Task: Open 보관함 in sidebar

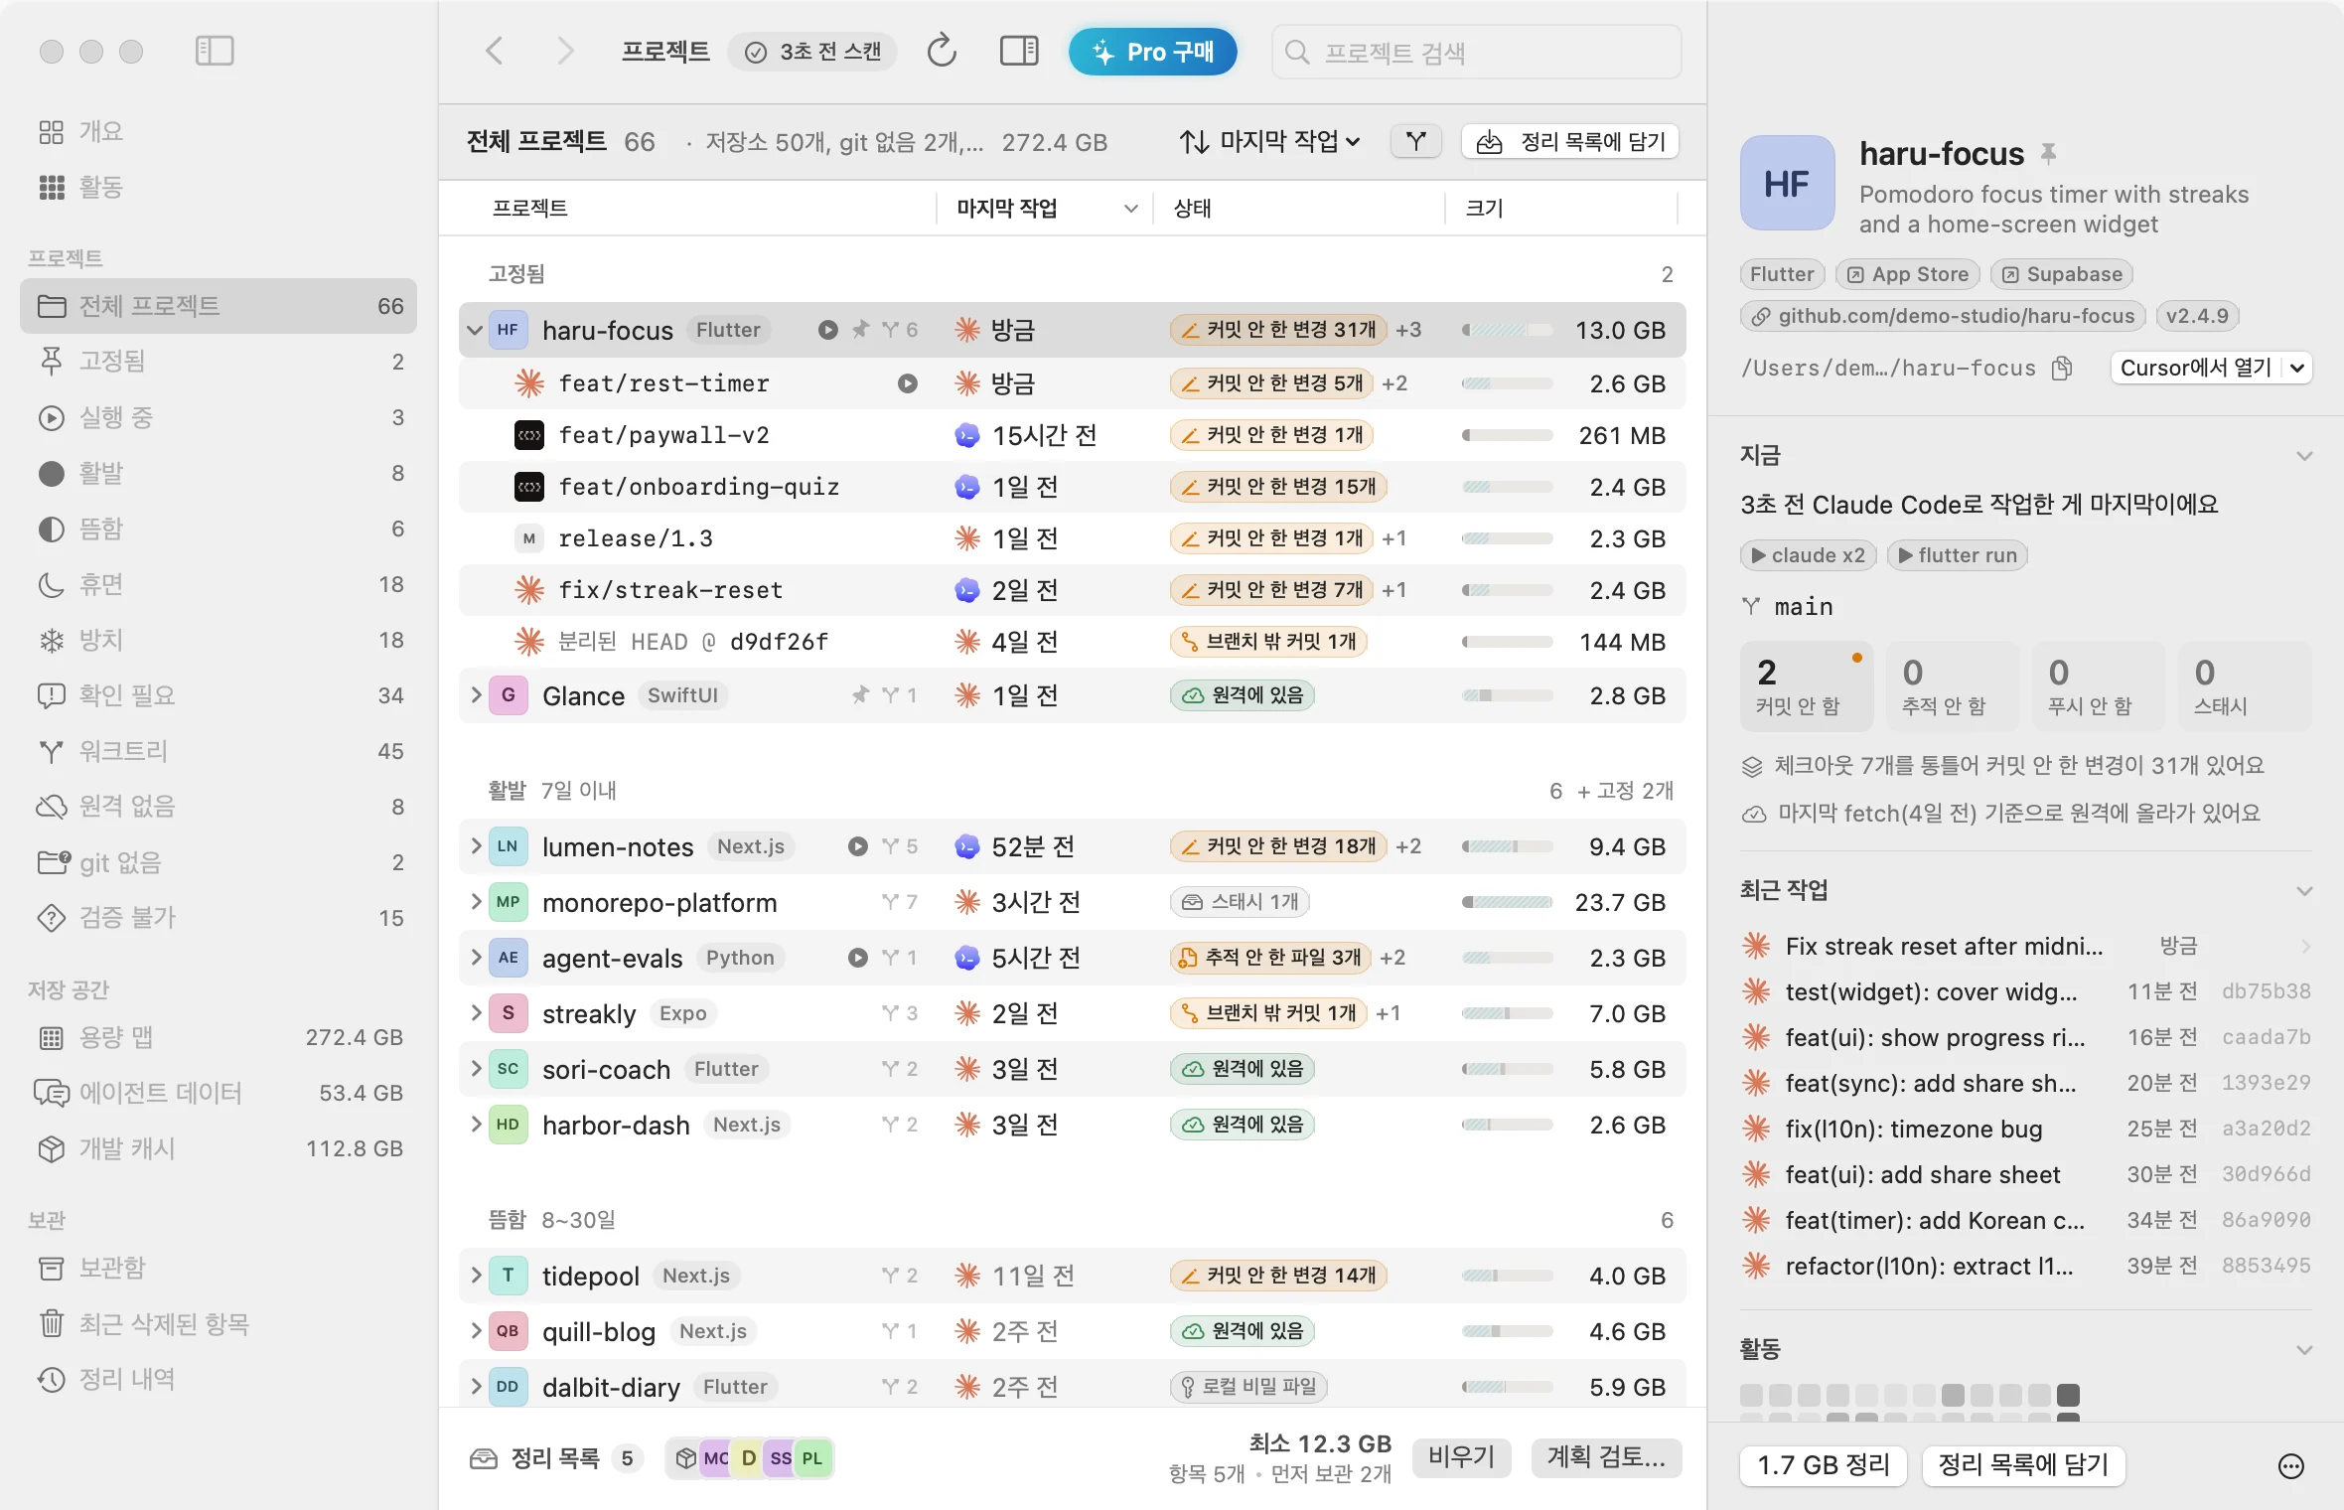Action: (x=219, y=1268)
